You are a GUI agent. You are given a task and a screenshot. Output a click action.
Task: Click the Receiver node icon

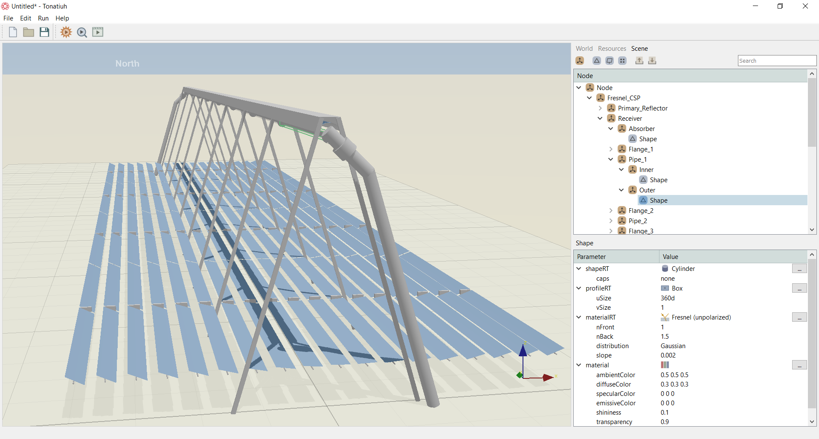coord(611,118)
